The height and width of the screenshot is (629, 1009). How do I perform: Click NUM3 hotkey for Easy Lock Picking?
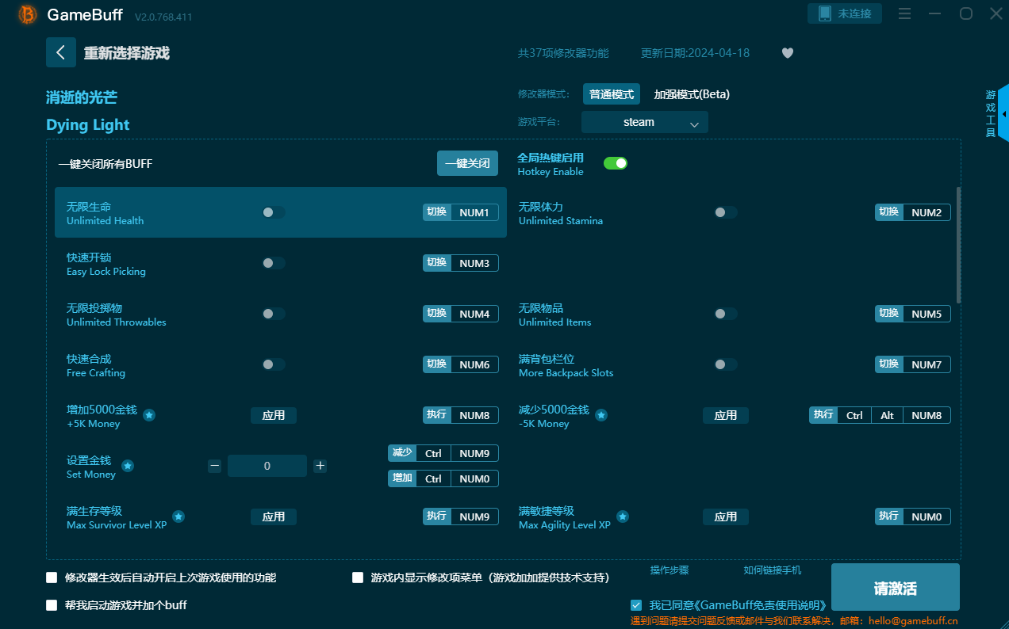pyautogui.click(x=474, y=263)
